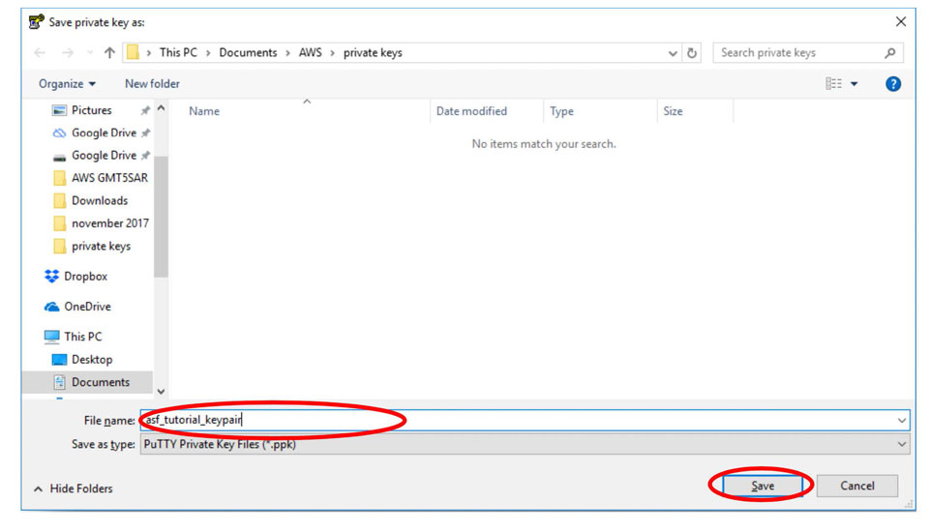Open the AWS GMT5SAR folder

100,178
